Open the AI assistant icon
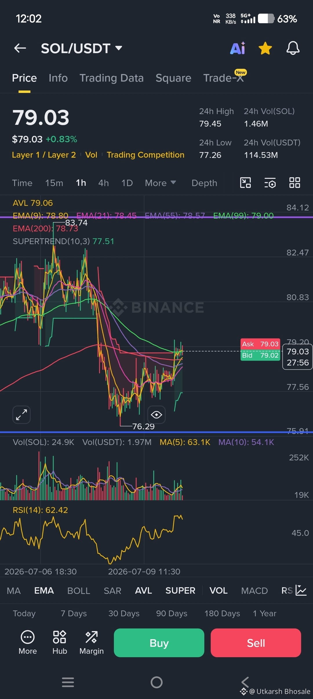Screen dimensions: 313x699 coord(238,48)
